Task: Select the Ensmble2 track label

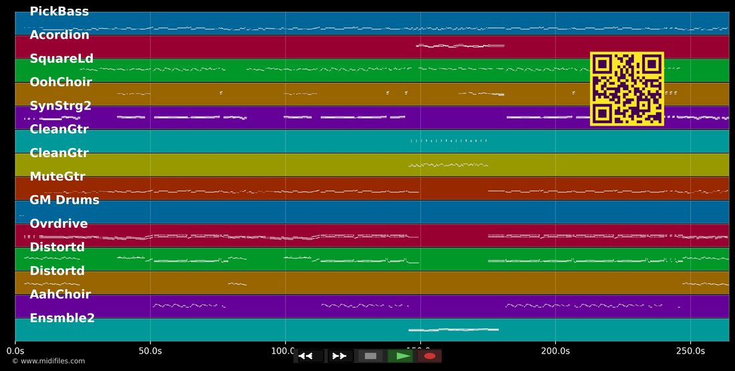Action: (x=62, y=318)
